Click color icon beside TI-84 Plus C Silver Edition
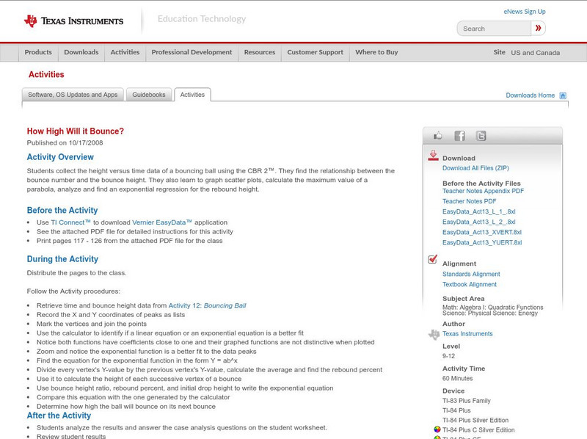This screenshot has width=587, height=439. tap(437, 429)
